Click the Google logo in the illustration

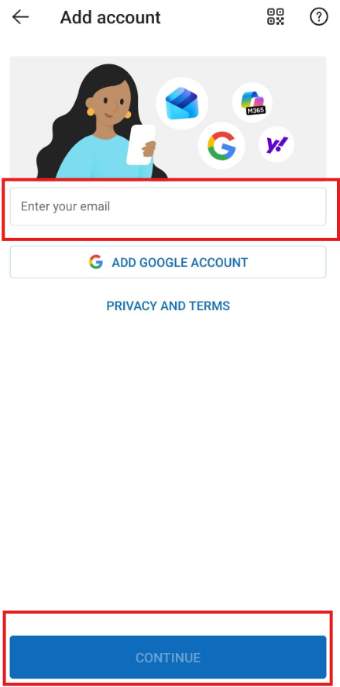pyautogui.click(x=222, y=146)
